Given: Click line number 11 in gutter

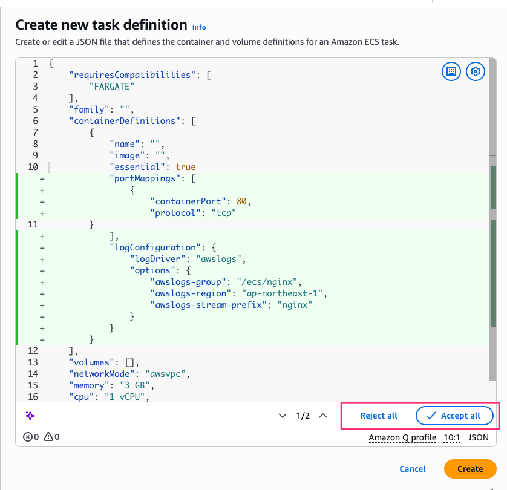Looking at the screenshot, I should click(33, 224).
